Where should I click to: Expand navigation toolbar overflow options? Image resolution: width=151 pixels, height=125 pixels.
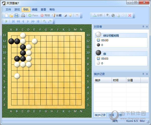point(54,23)
